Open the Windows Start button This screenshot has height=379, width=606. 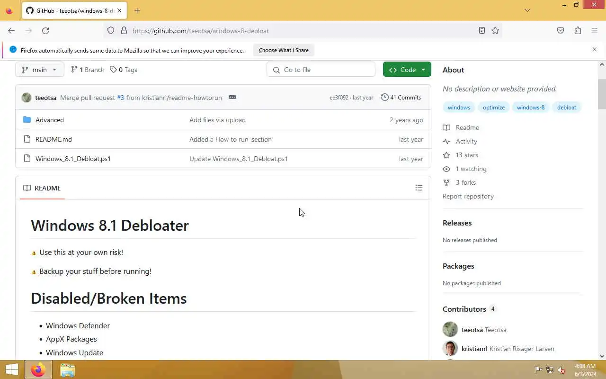click(x=11, y=370)
